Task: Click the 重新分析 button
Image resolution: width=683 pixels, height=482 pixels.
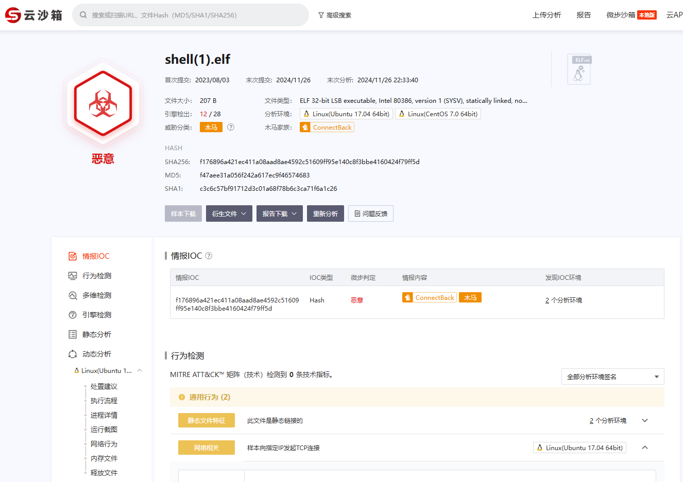Action: point(325,213)
